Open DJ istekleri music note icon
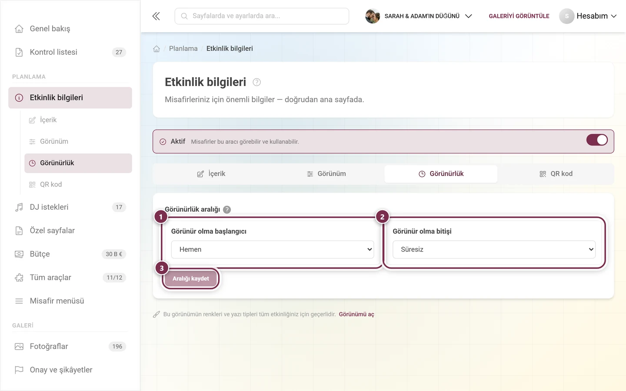626x391 pixels. coord(19,207)
